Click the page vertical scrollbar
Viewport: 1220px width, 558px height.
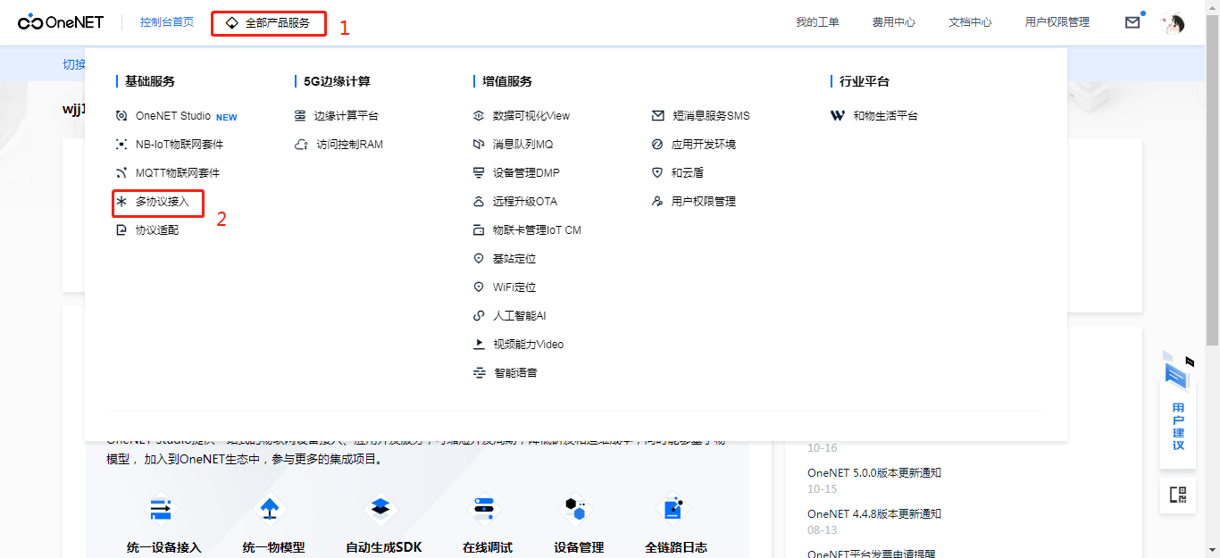coord(1212,179)
